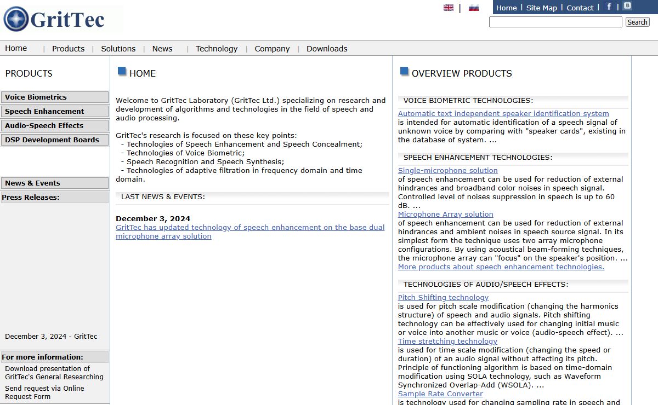
Task: Open the Products menu item
Action: (68, 49)
